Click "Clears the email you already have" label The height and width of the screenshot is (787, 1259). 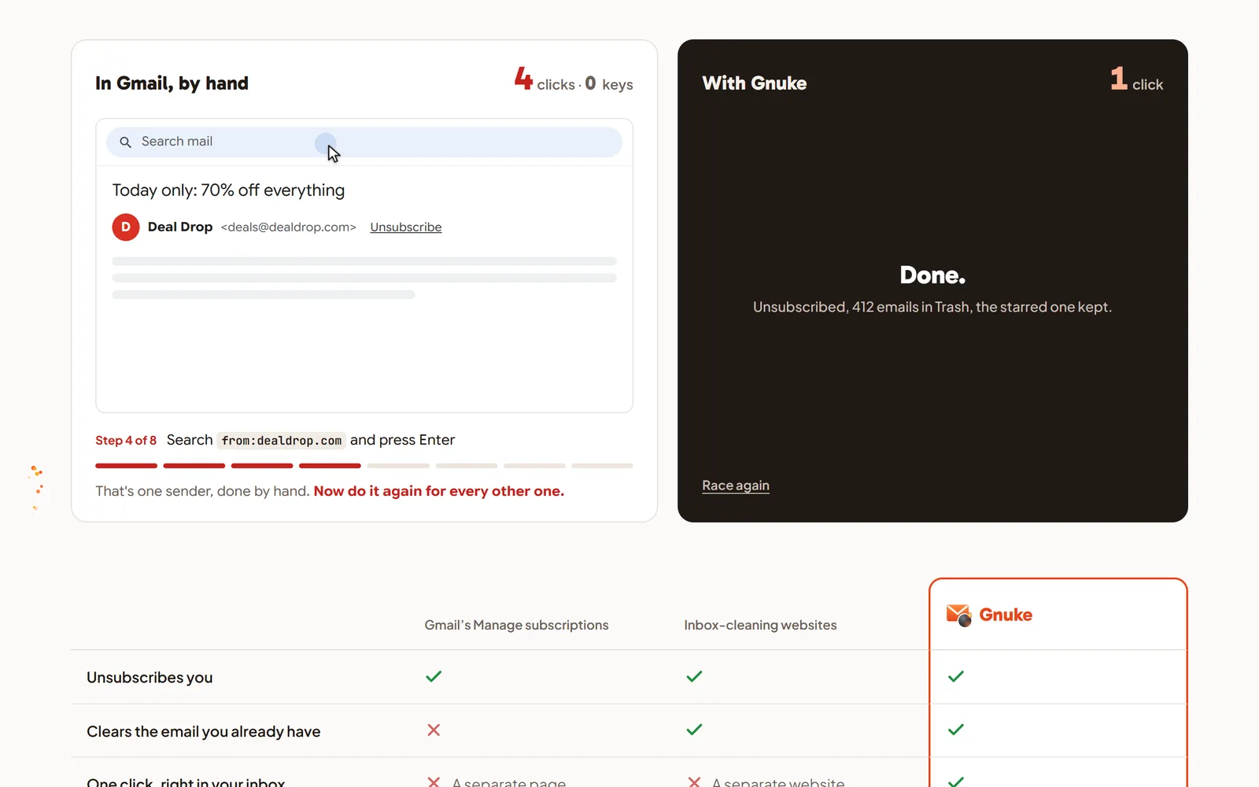pos(204,732)
